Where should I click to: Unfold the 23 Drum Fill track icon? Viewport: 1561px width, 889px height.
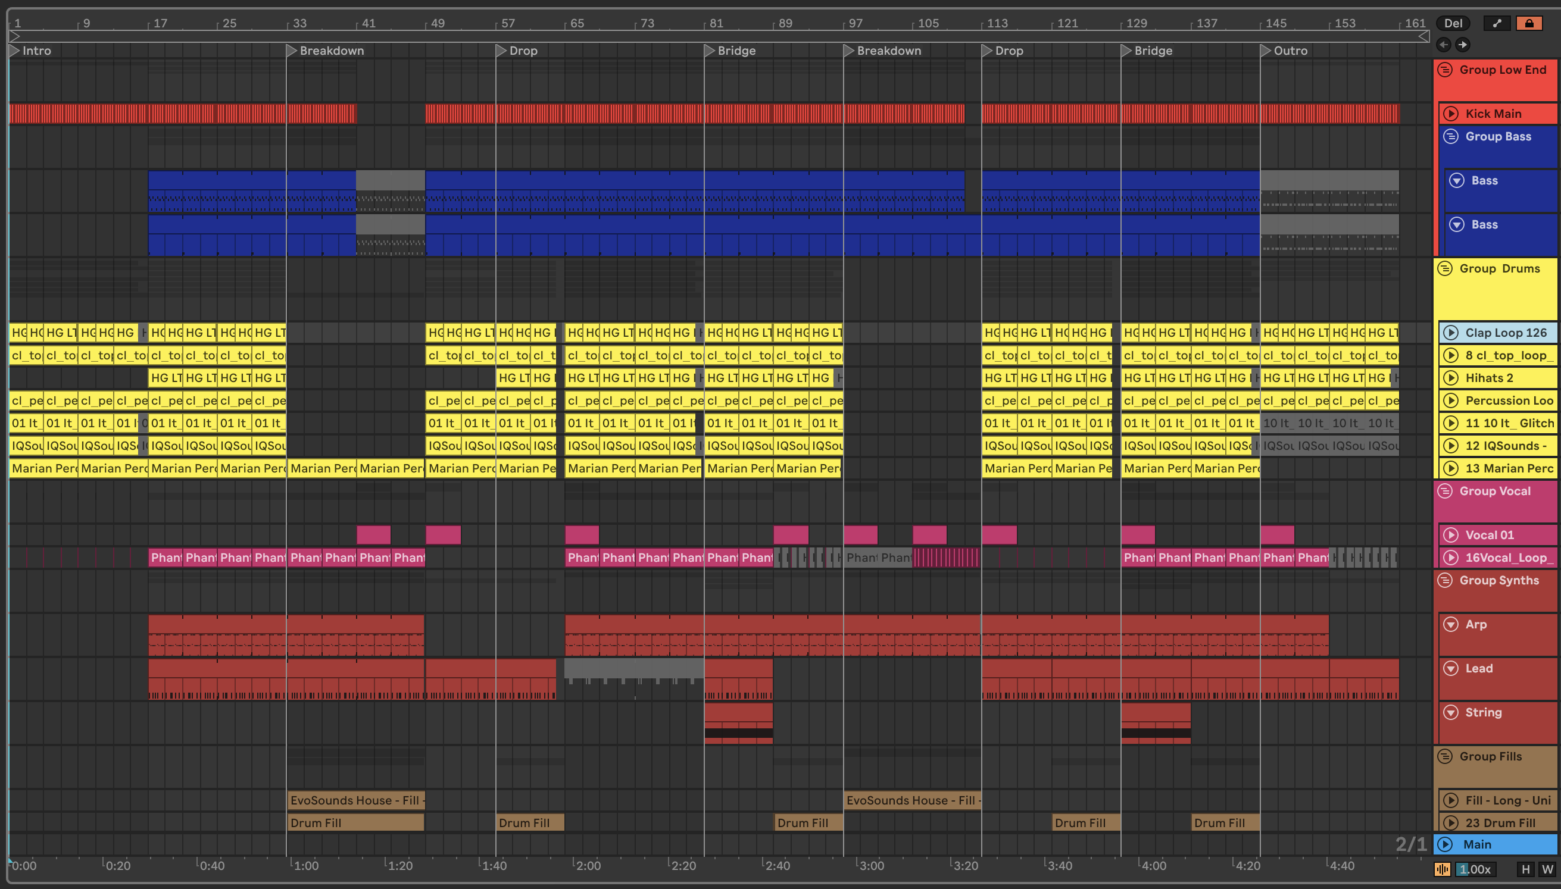pyautogui.click(x=1451, y=823)
